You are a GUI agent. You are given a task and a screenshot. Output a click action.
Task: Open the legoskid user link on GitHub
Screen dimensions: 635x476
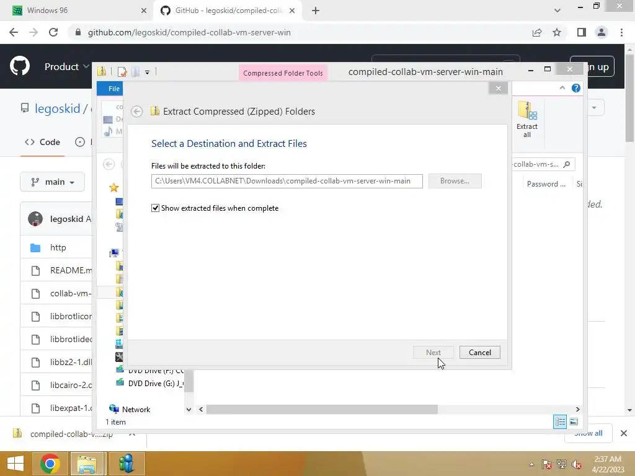pos(58,108)
